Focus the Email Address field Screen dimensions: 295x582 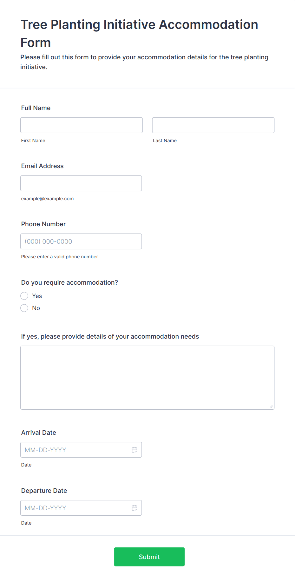(x=81, y=183)
